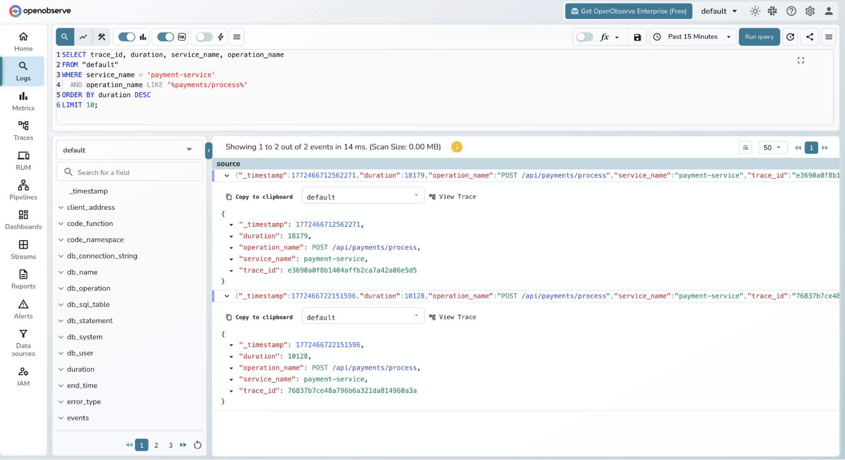The image size is (845, 460).
Task: Open the Past 15 Minutes time picker
Action: click(x=692, y=37)
